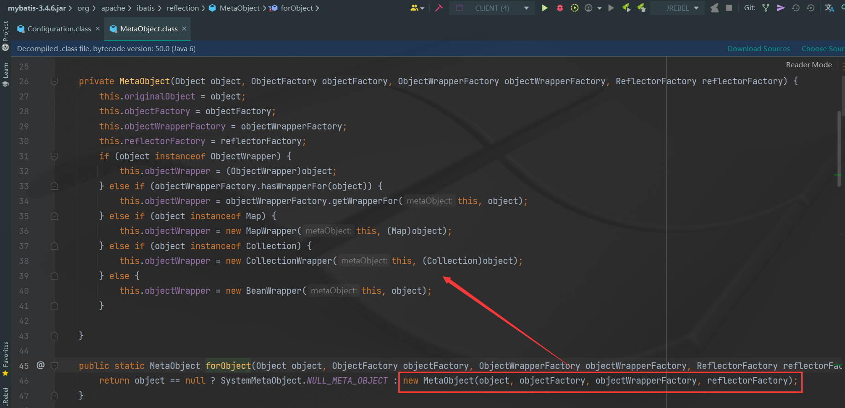
Task: Run with JRebel rocket icon
Action: (x=626, y=8)
